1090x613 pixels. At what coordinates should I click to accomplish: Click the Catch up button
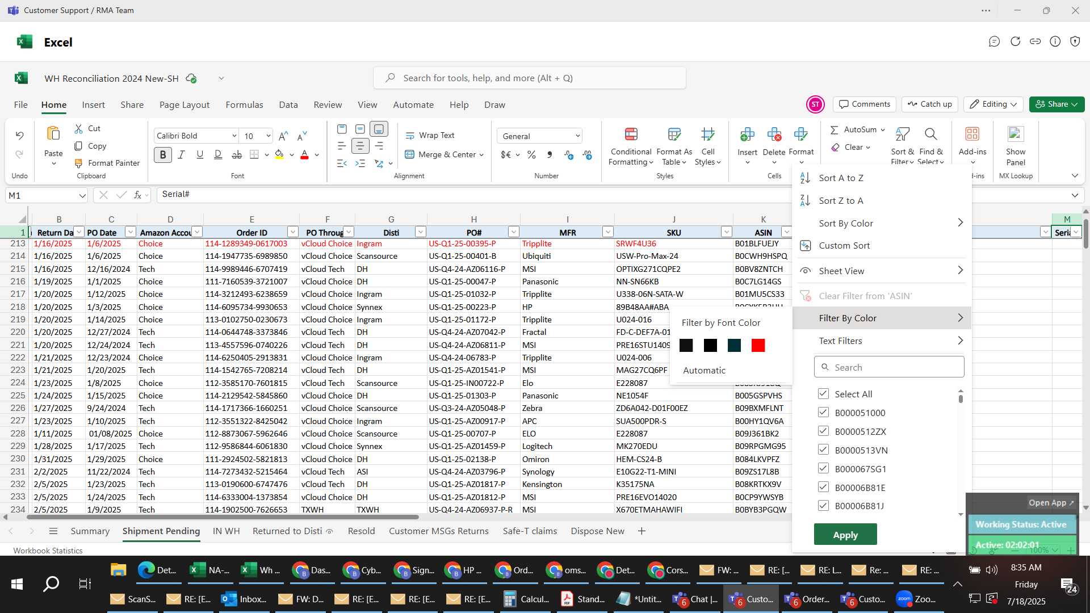(x=929, y=104)
